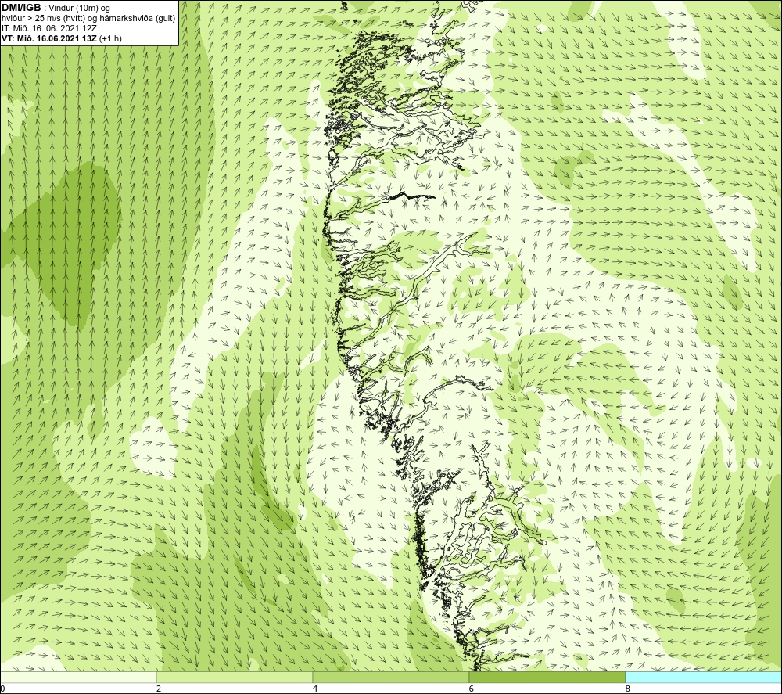The width and height of the screenshot is (782, 694).
Task: Pick the 4–6 m/s medium green band
Action: [390, 677]
